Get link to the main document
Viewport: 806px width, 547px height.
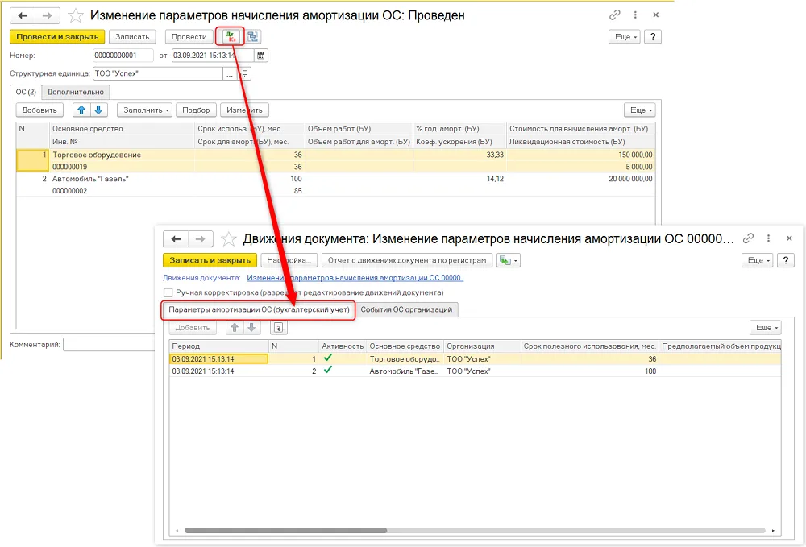pos(615,15)
